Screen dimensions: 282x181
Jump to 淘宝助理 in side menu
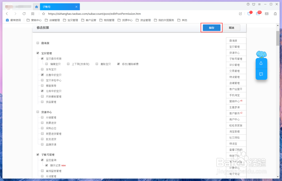(236, 132)
